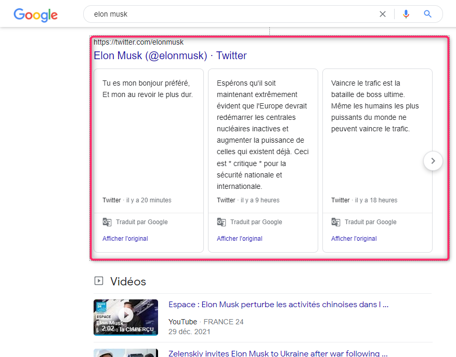Start voice search with microphone icon

coord(406,14)
